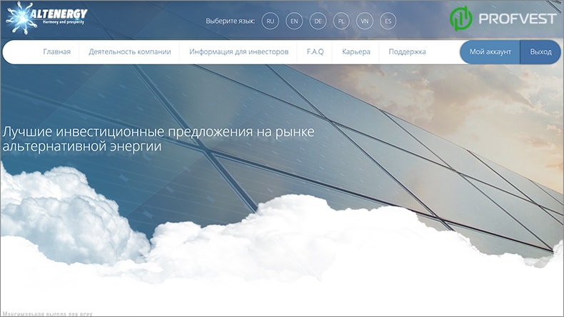Screen dimensions: 564x317
Task: Click the Мой аккаунт button
Action: (490, 52)
